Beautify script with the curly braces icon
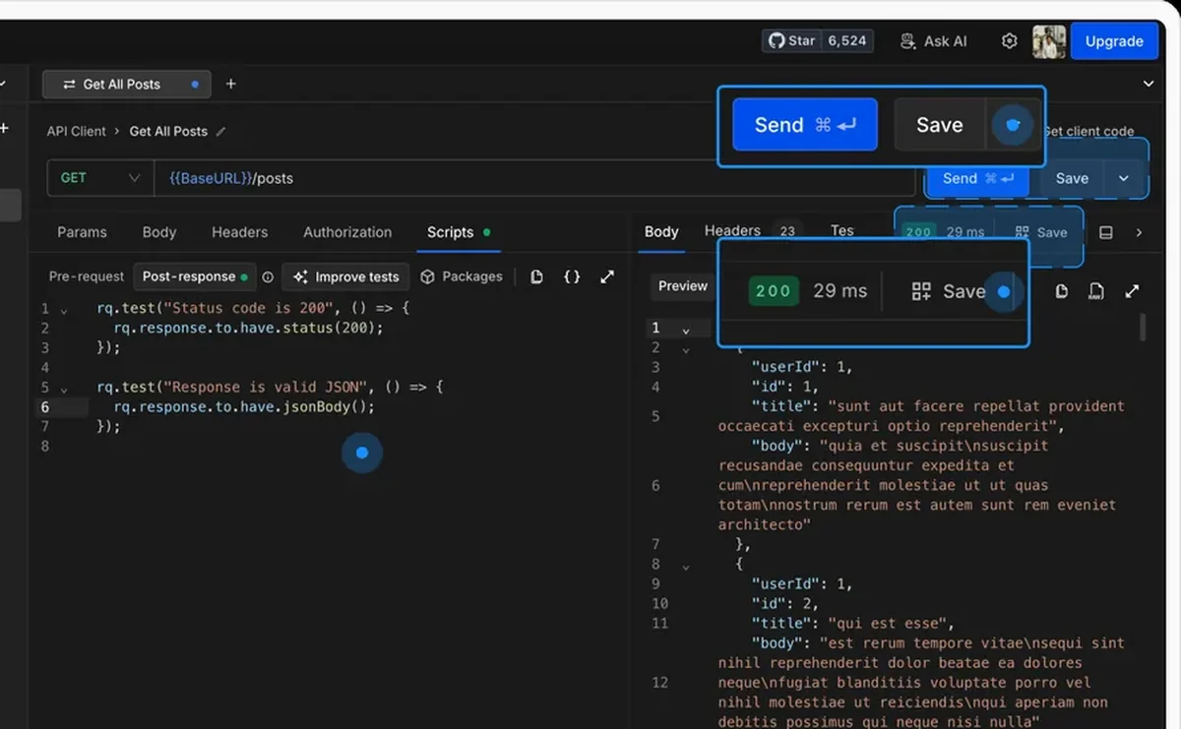This screenshot has height=729, width=1181. 572,276
